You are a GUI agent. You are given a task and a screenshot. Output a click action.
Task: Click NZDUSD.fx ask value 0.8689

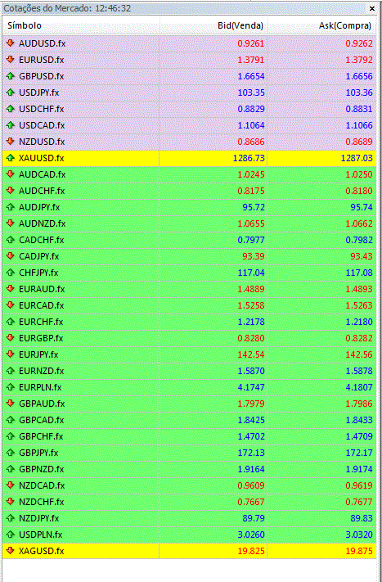click(359, 142)
